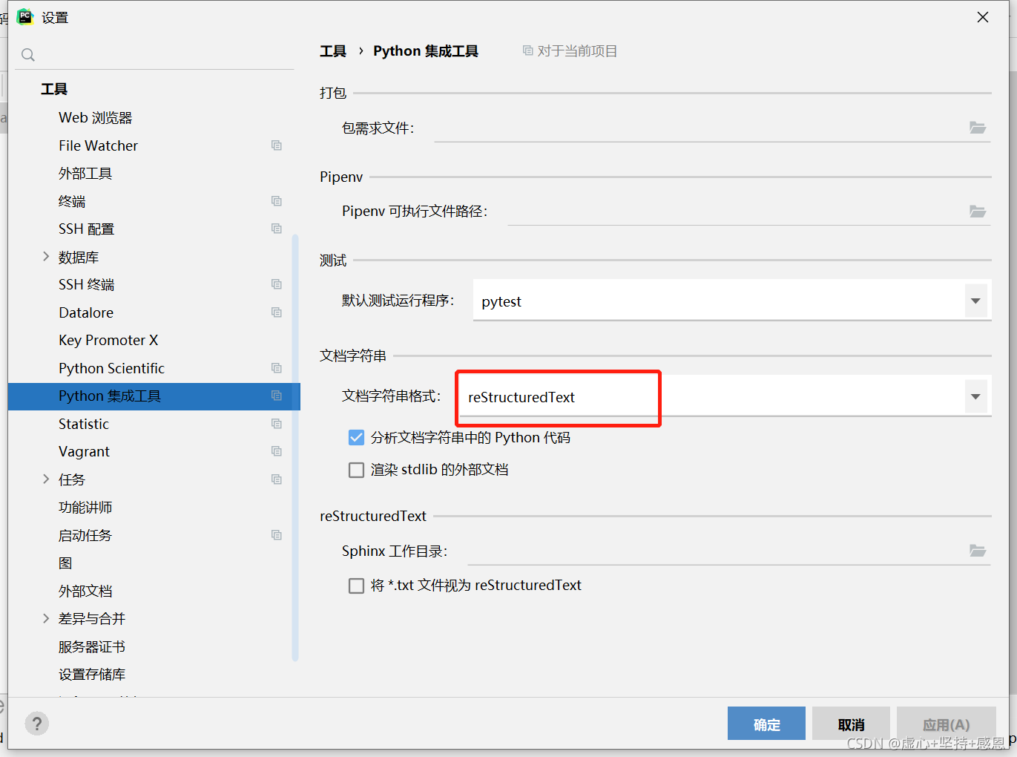Browse for the 包需求文件 folder icon
Screen dimensions: 1017x757
pyautogui.click(x=978, y=128)
